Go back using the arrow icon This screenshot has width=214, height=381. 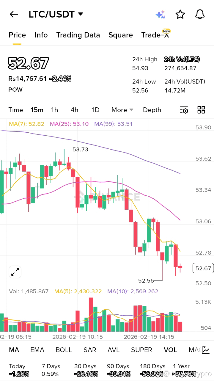[14, 14]
